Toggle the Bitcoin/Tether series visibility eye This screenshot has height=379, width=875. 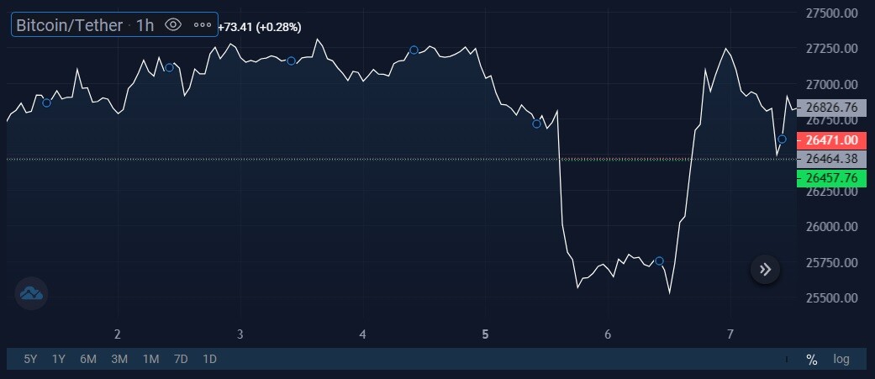coord(173,24)
